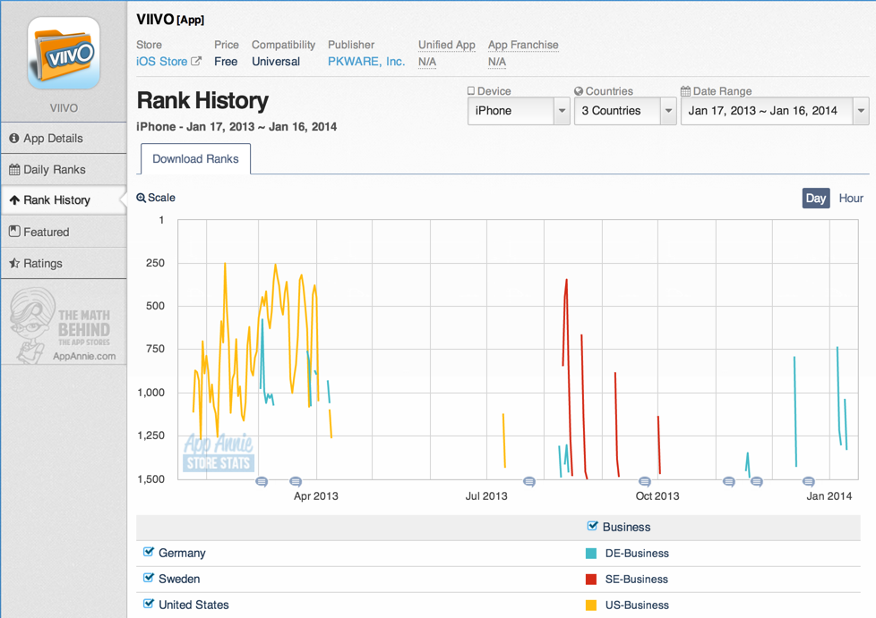The width and height of the screenshot is (876, 618).
Task: Toggle the Sweden country checkbox
Action: point(149,579)
